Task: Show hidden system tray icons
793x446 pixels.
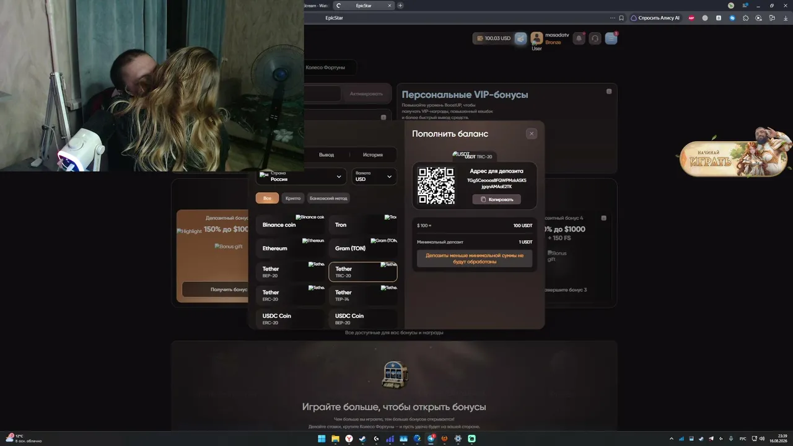Action: [672, 439]
